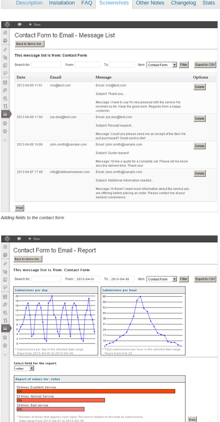Viewport: 220px width, 422px height.
Task: Open Tools icon in Report sidebar
Action: [5, 320]
